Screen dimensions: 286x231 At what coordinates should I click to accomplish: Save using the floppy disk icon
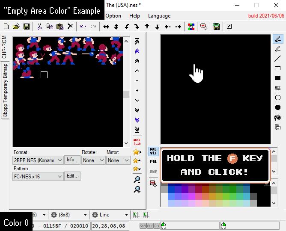[27, 27]
